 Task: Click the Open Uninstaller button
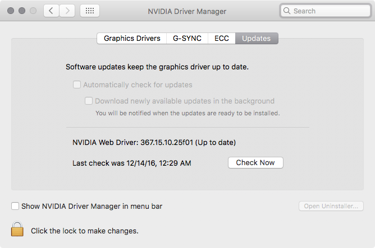click(331, 206)
